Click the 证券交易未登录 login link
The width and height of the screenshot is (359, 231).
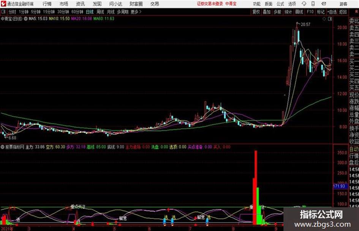point(210,4)
